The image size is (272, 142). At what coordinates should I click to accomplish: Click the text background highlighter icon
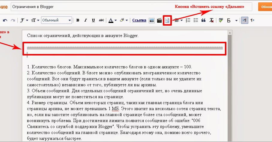click(x=122, y=20)
